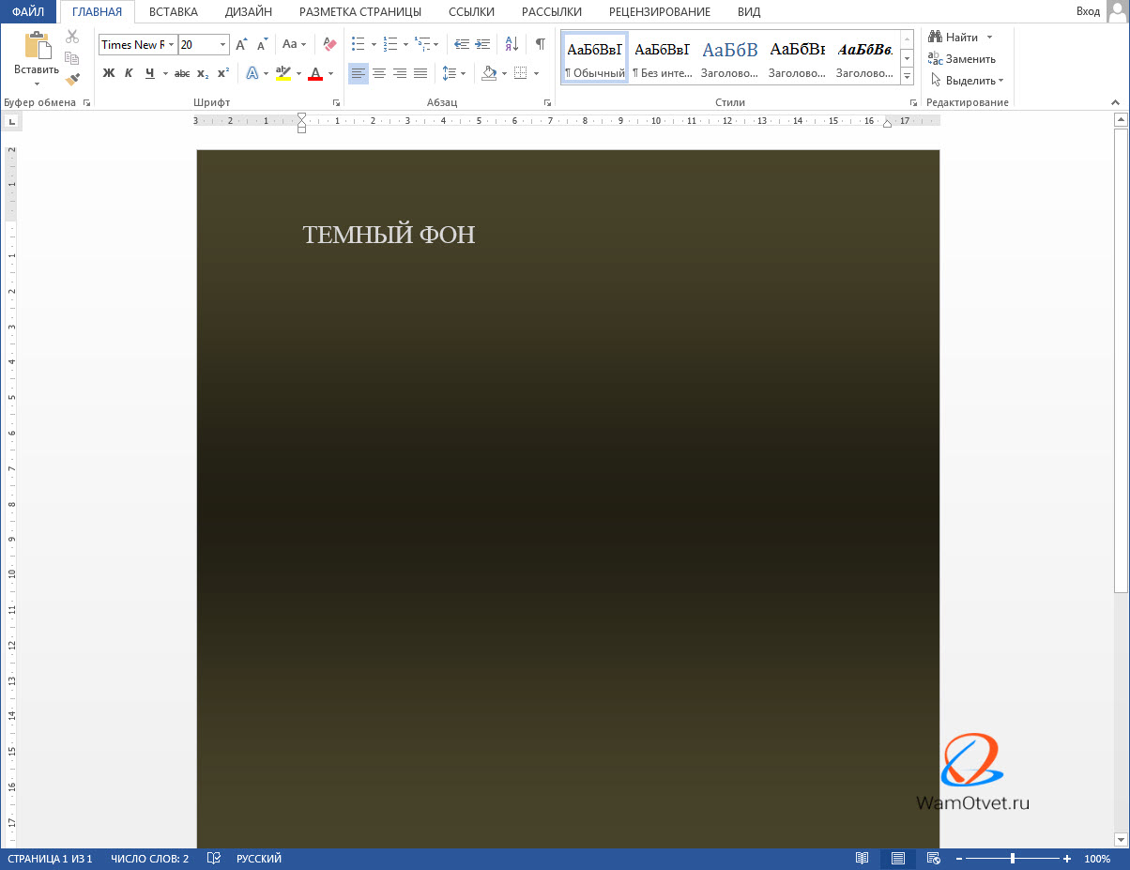Click the ЧИСЛО СЛОВ: 2 status item
The width and height of the screenshot is (1130, 870).
[149, 859]
